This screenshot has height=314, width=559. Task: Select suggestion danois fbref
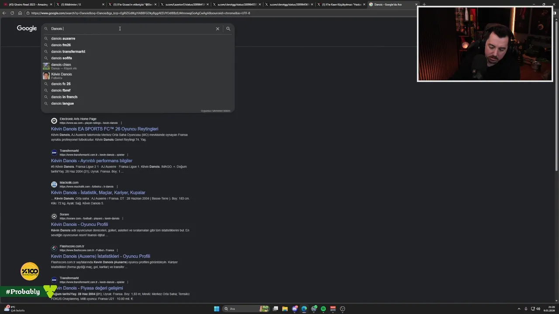point(138,90)
